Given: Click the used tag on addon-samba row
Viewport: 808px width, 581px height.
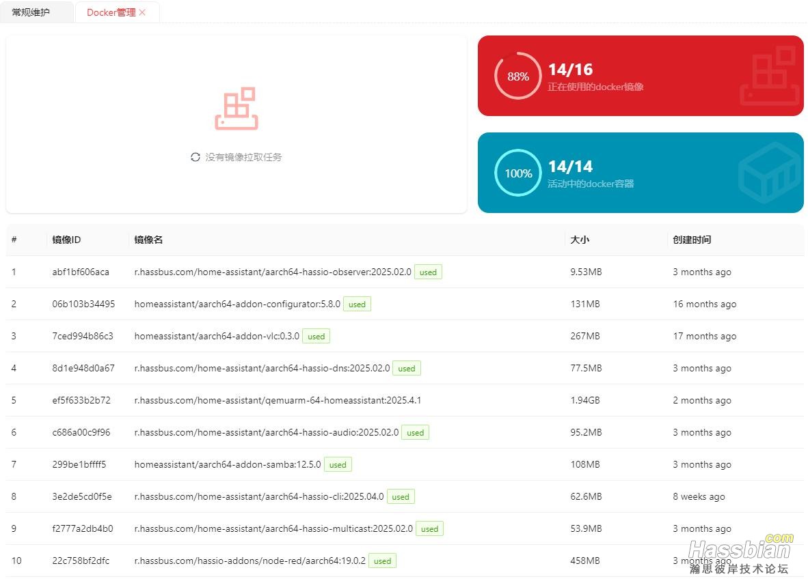Looking at the screenshot, I should 338,465.
